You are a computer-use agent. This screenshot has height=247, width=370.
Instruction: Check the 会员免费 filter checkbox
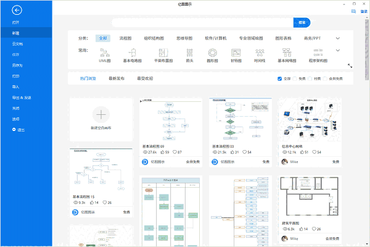pyautogui.click(x=325, y=78)
